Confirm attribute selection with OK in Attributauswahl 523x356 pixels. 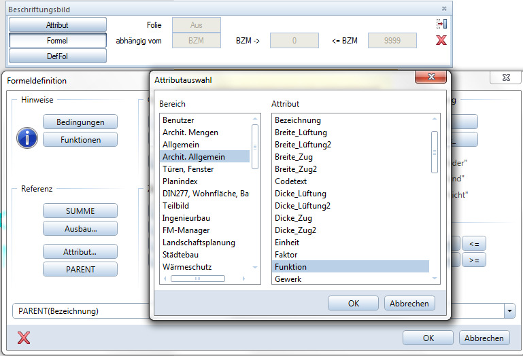point(353,303)
